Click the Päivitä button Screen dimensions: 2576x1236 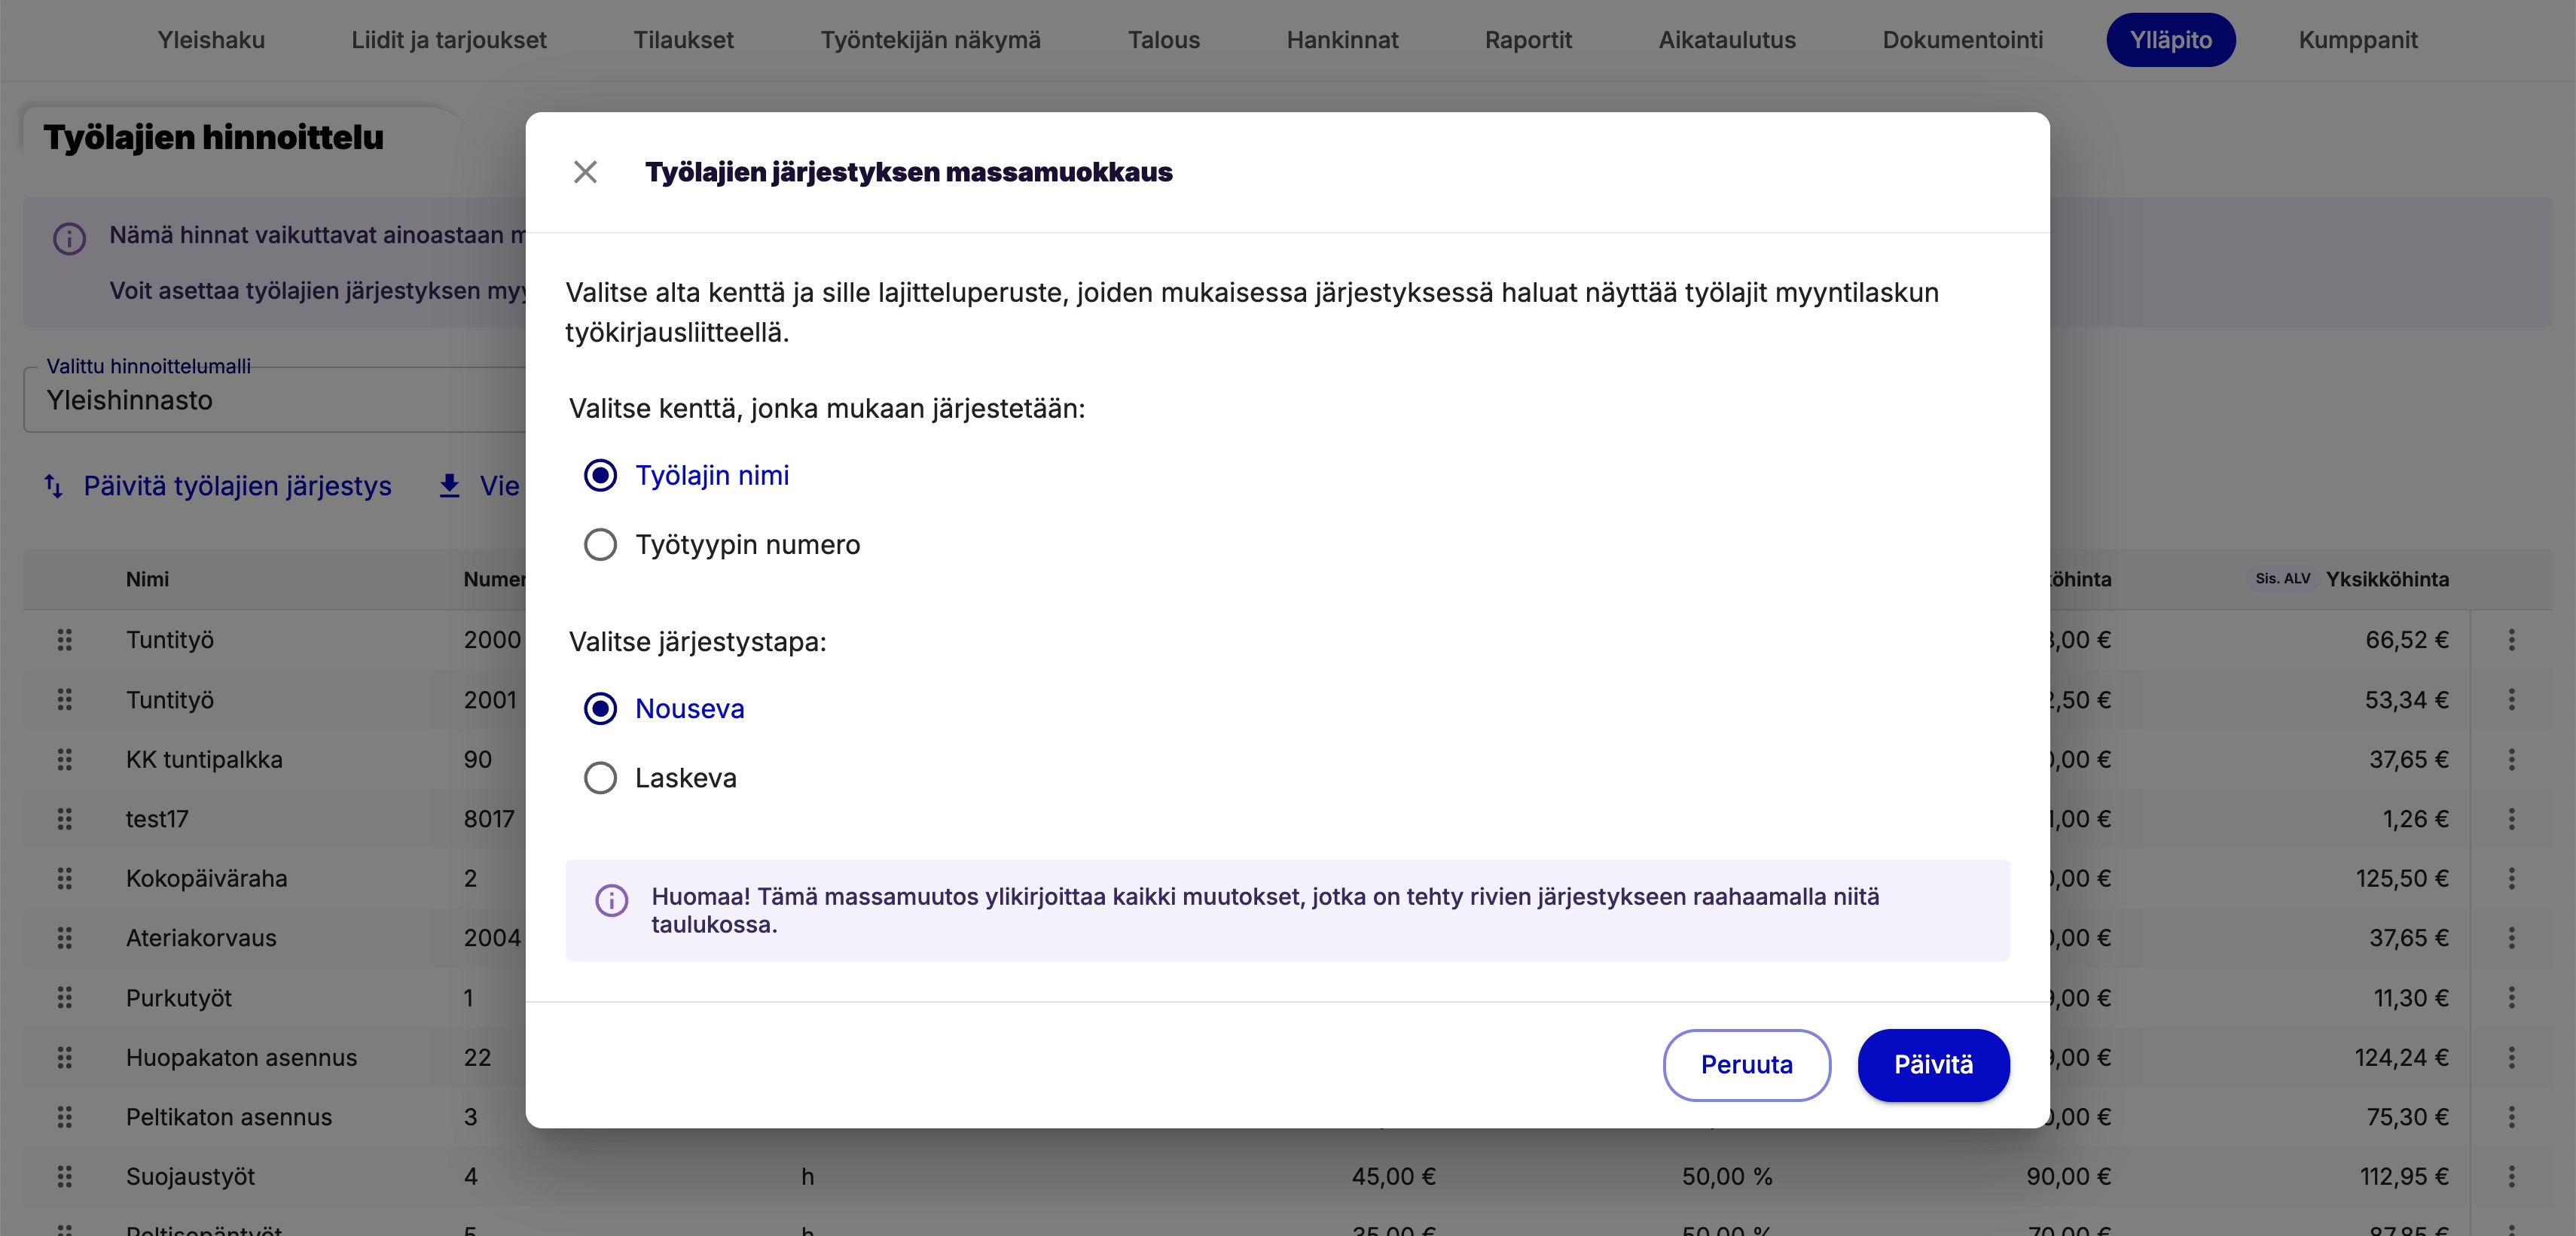point(1932,1065)
